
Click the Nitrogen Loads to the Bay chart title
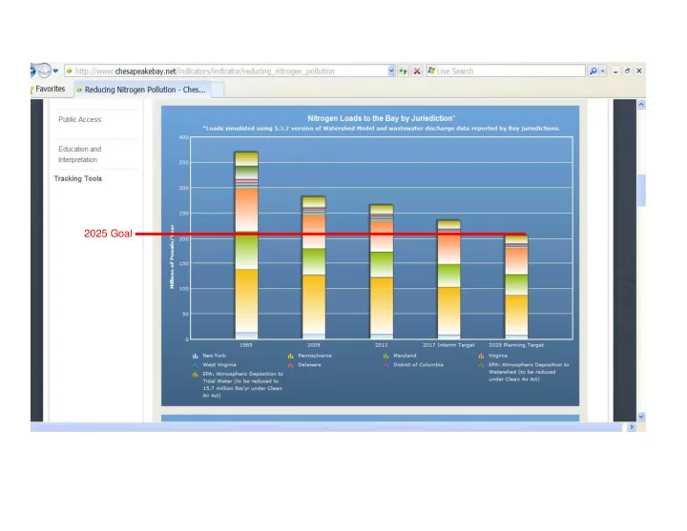(x=381, y=118)
